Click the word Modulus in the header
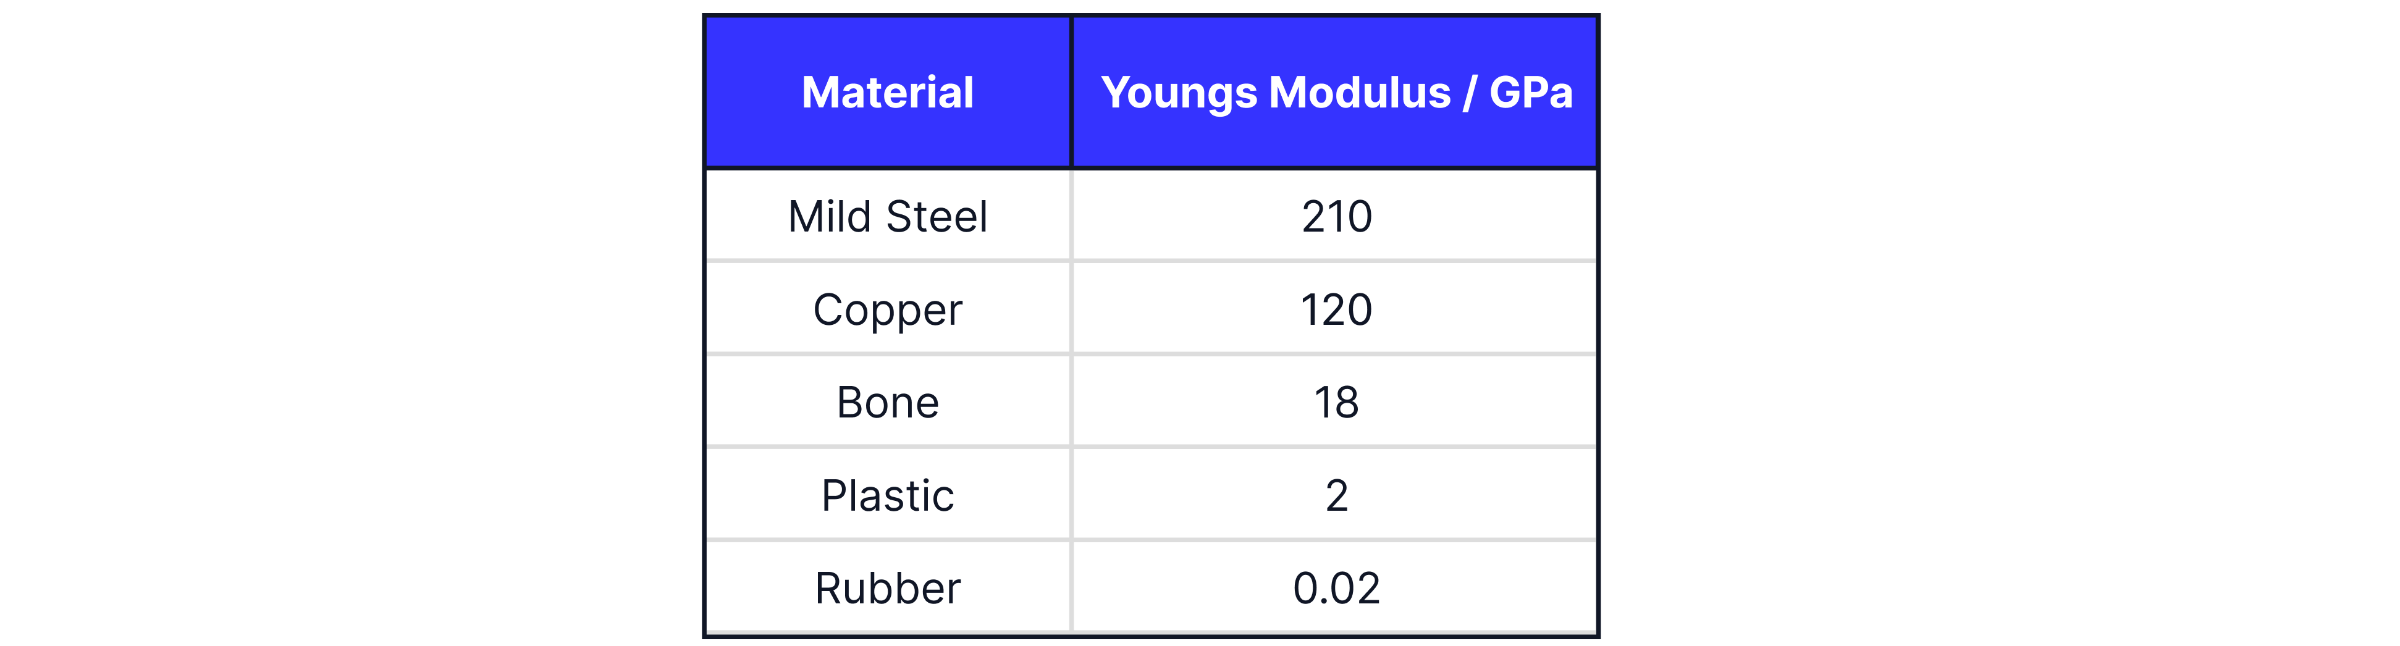This screenshot has width=2400, height=646. tap(1359, 93)
